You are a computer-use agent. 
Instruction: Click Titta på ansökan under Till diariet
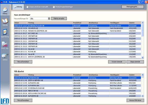click(x=23, y=100)
